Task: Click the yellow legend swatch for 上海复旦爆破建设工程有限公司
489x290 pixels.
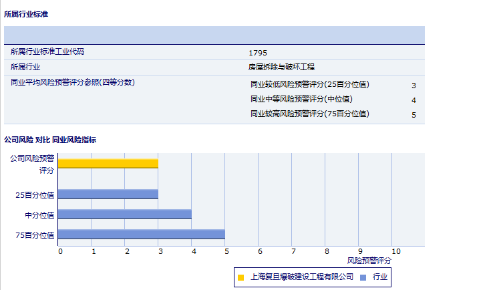Action: point(240,277)
